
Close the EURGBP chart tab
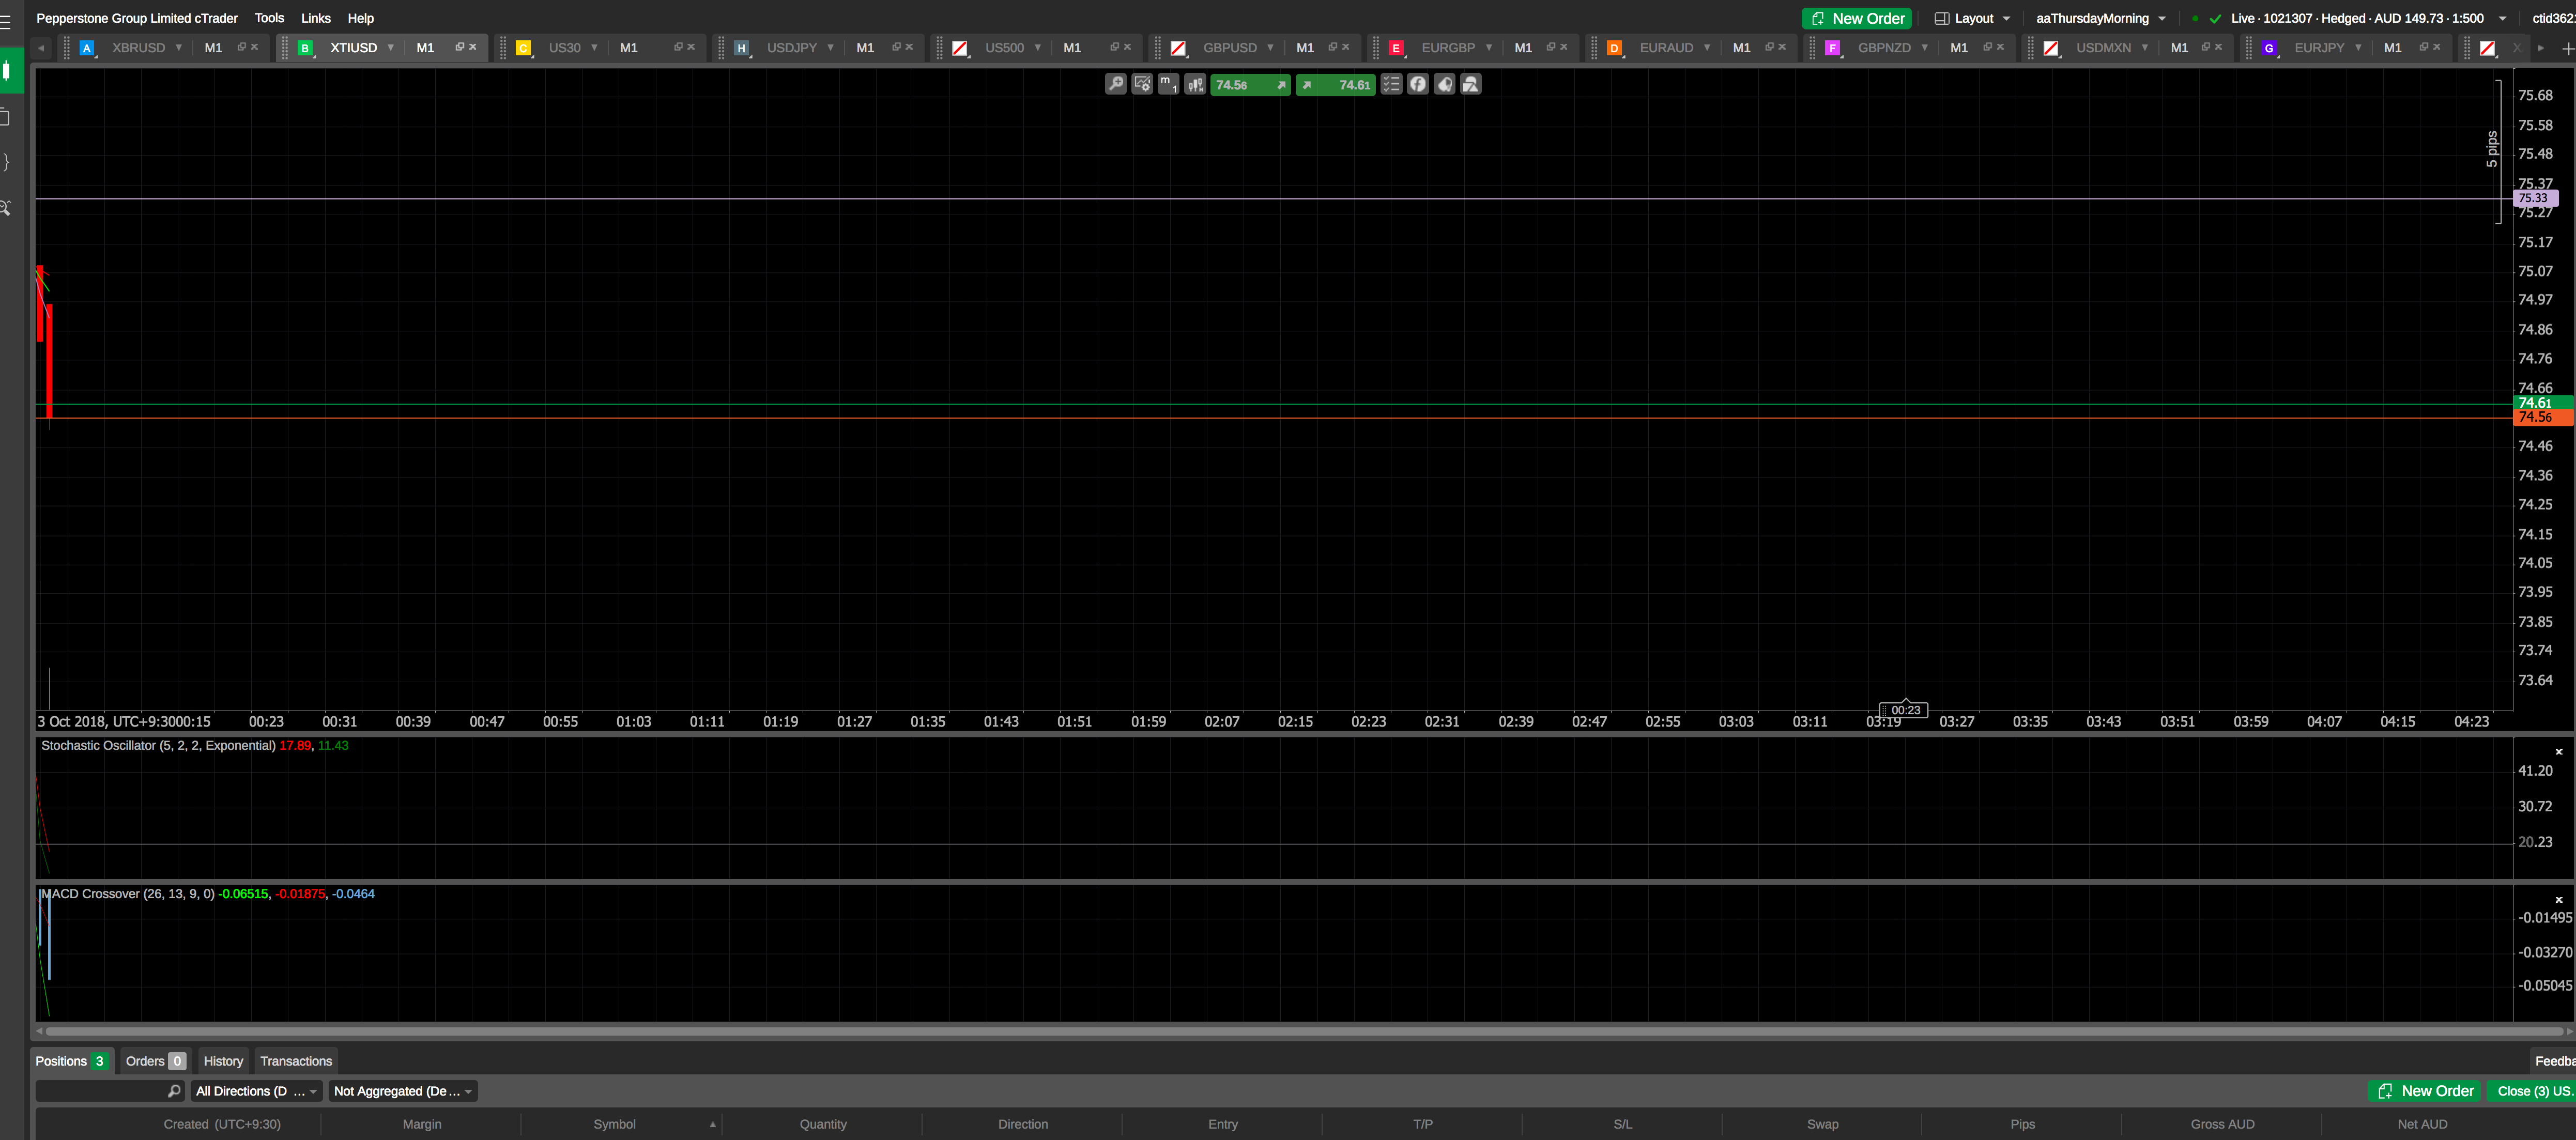pos(1564,47)
